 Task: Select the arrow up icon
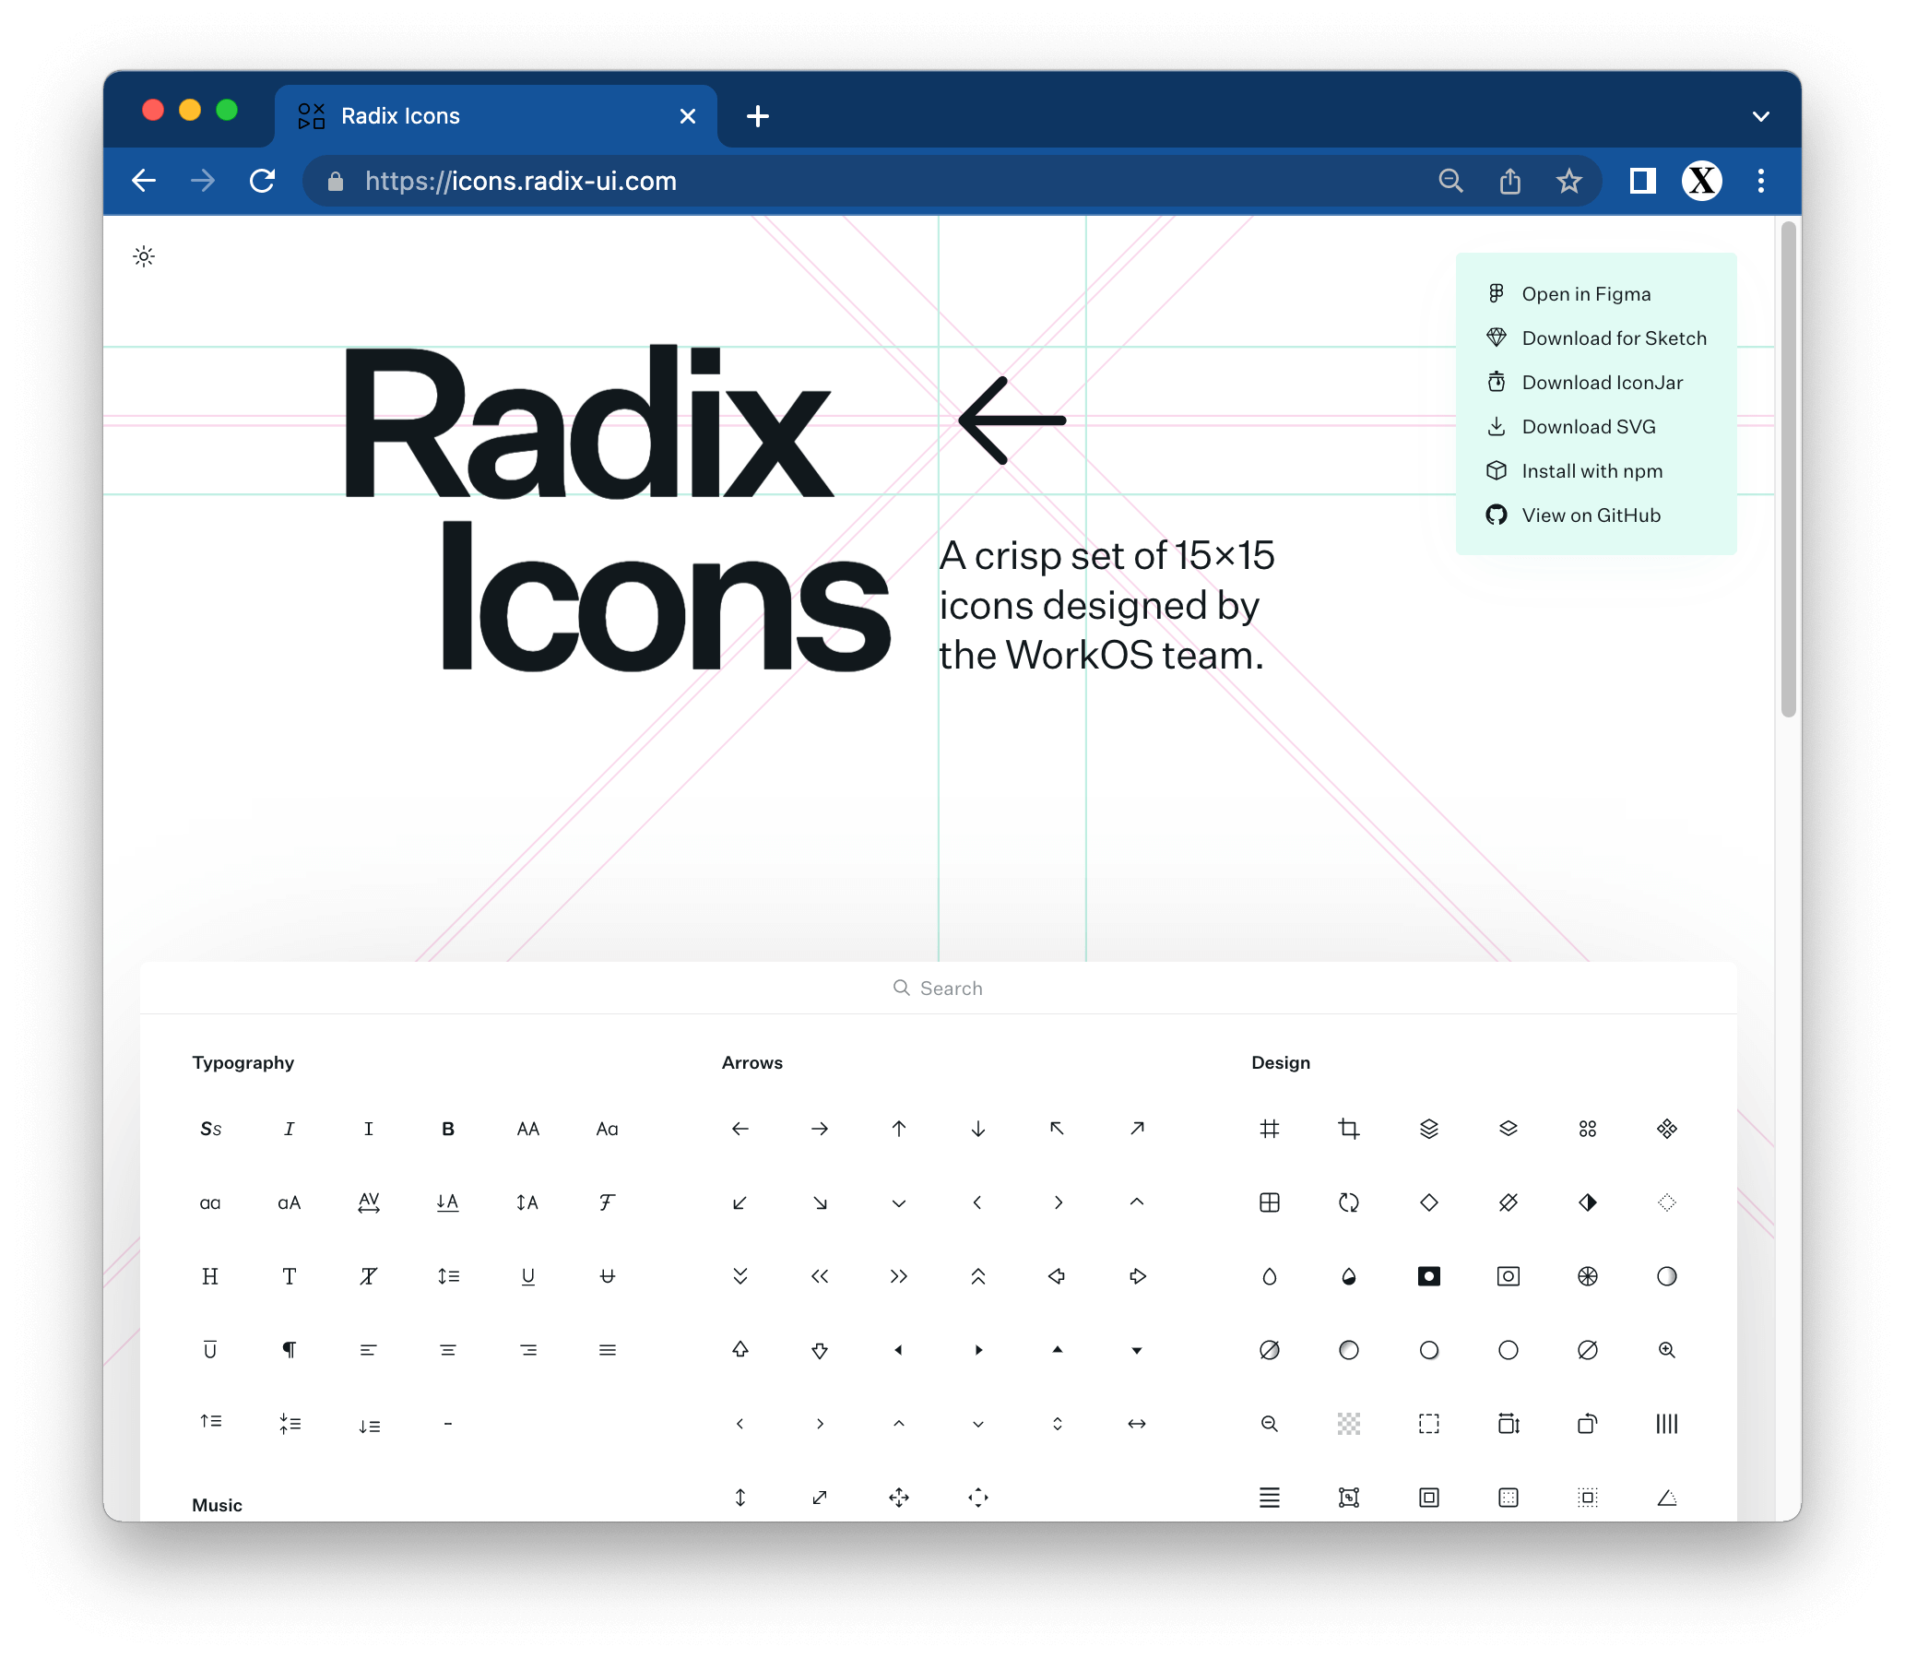[x=900, y=1131]
